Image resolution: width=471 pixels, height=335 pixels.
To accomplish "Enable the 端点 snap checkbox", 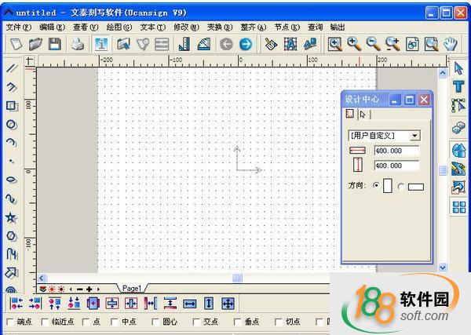I will pos(9,322).
